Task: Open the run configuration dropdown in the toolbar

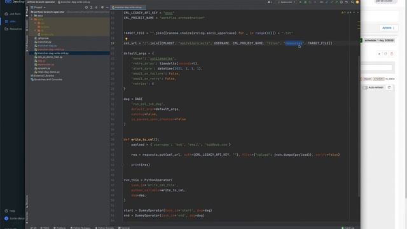Action: tap(287, 2)
